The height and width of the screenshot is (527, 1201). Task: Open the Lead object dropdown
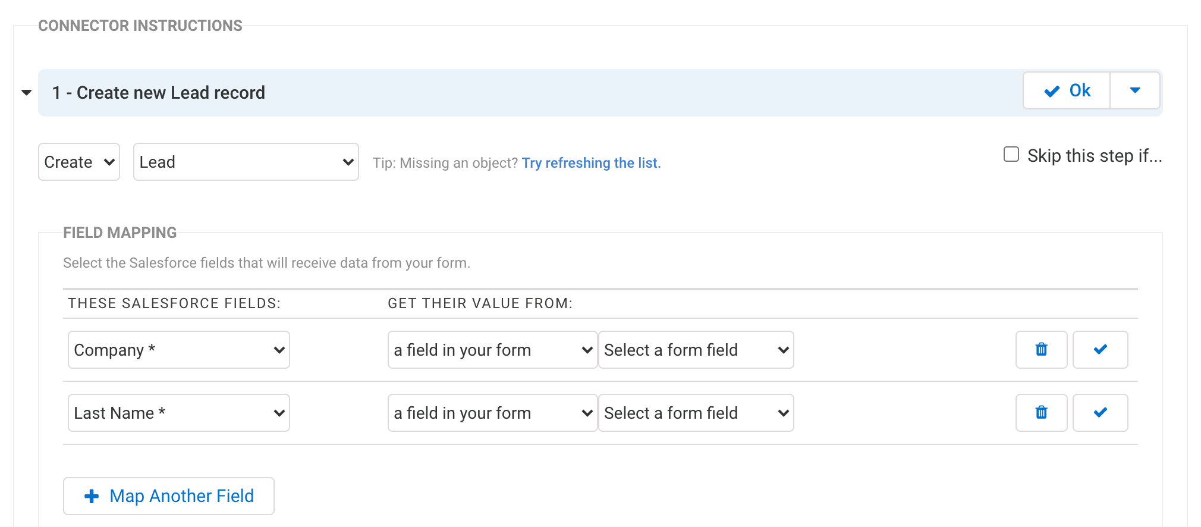pyautogui.click(x=246, y=162)
